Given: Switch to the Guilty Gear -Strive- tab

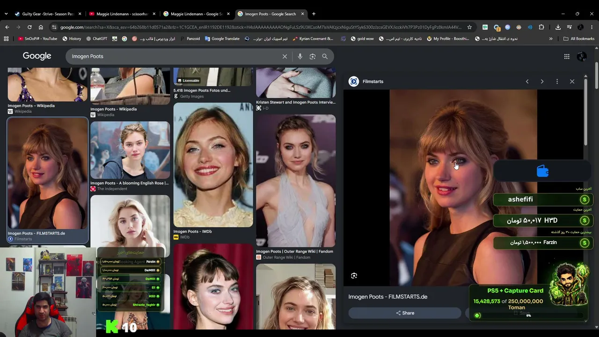Looking at the screenshot, I should pyautogui.click(x=45, y=14).
